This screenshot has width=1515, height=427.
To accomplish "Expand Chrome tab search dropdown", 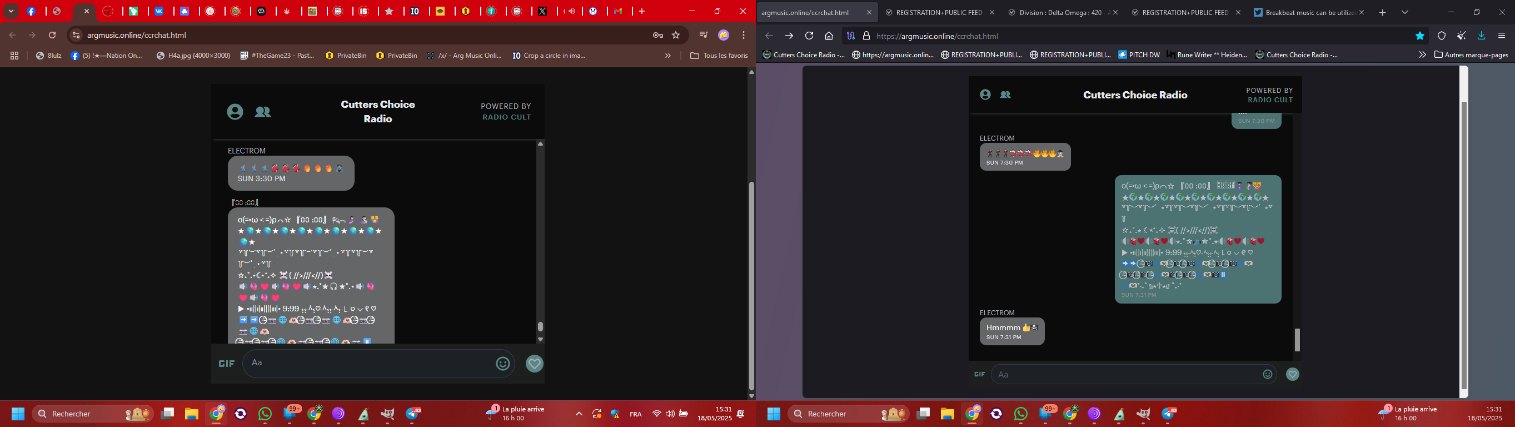I will (11, 11).
